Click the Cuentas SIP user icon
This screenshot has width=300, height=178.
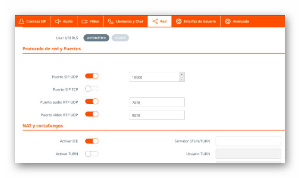21,21
